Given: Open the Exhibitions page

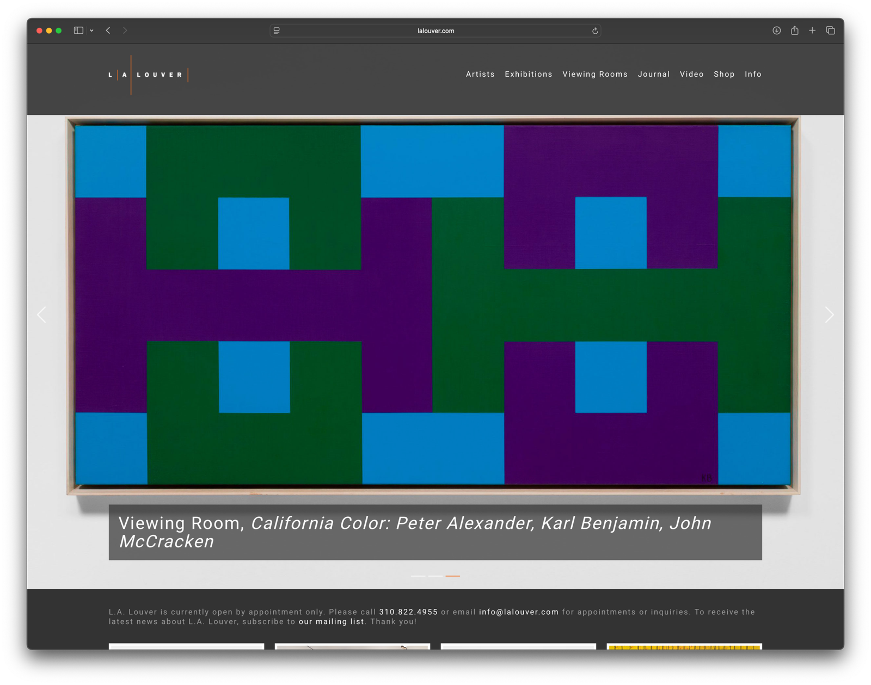Looking at the screenshot, I should pyautogui.click(x=529, y=75).
